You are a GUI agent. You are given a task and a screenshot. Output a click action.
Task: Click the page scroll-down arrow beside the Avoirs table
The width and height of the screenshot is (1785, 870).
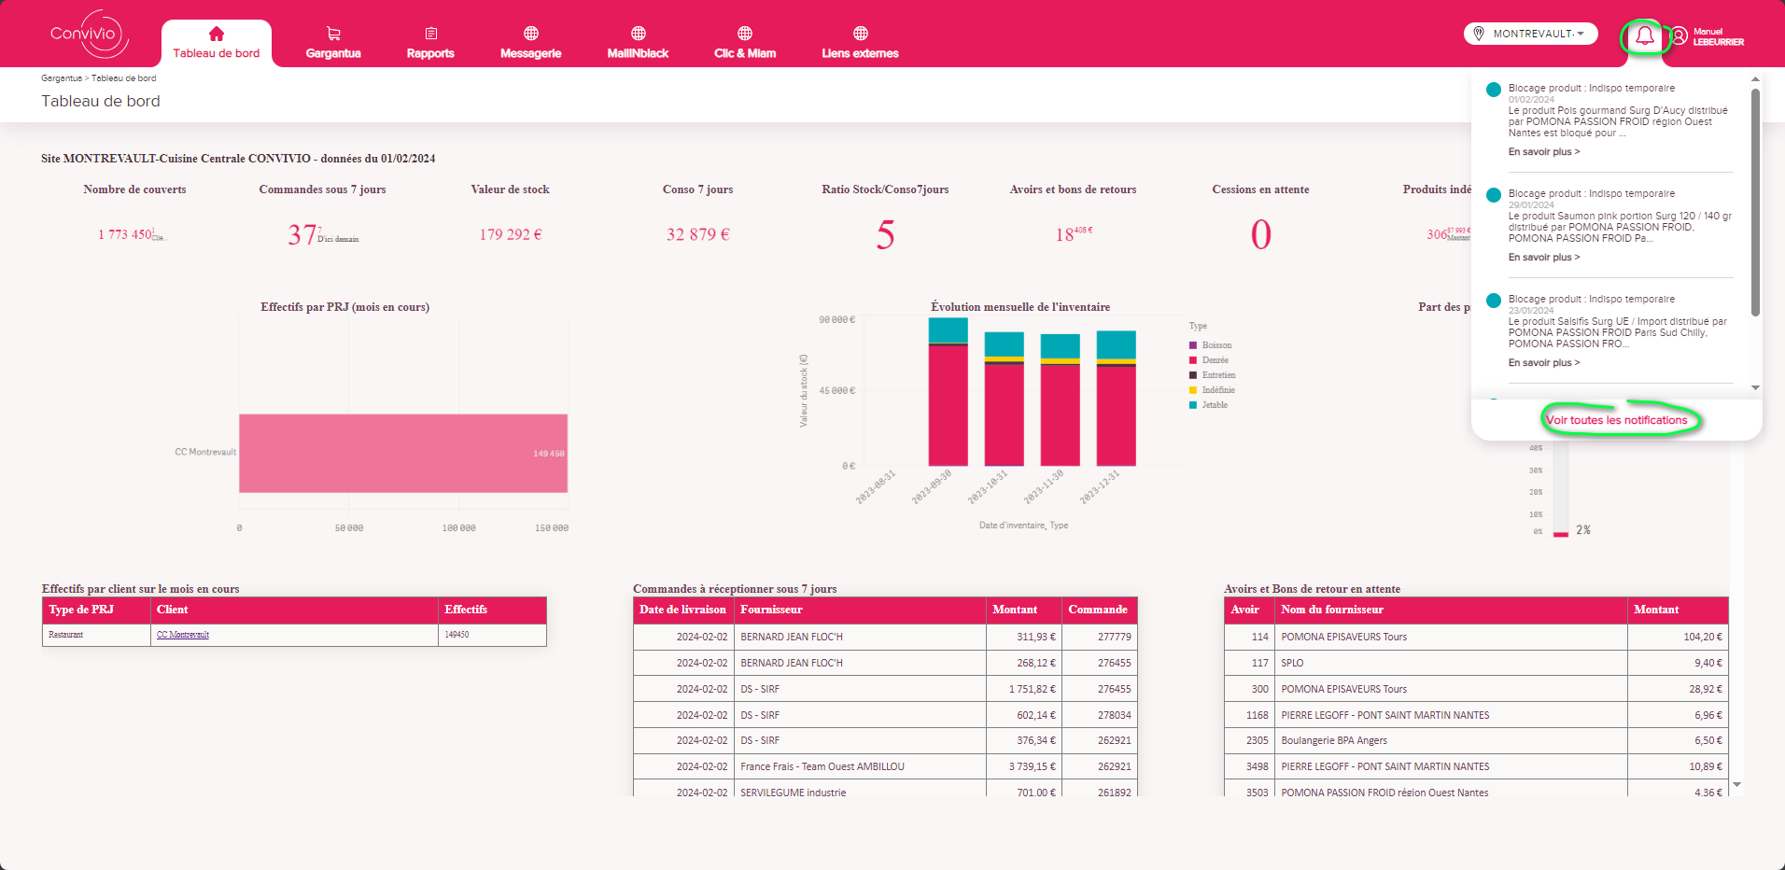[1736, 785]
